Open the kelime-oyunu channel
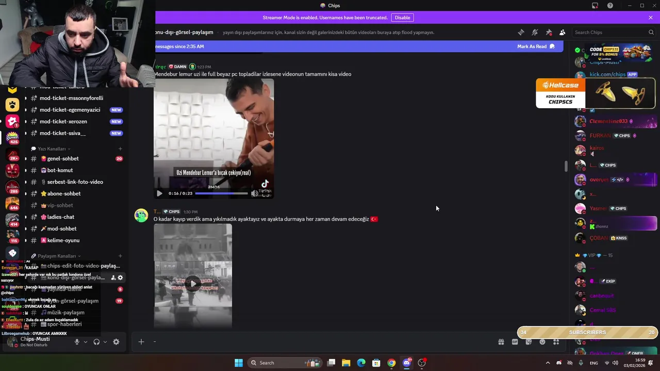The image size is (660, 371). 76,240
